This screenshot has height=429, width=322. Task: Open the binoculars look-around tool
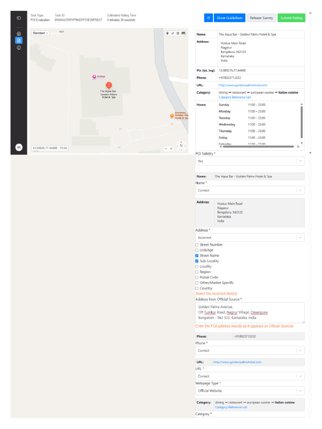click(184, 33)
